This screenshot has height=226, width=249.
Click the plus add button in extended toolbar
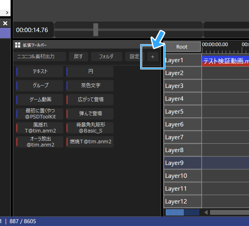153,57
